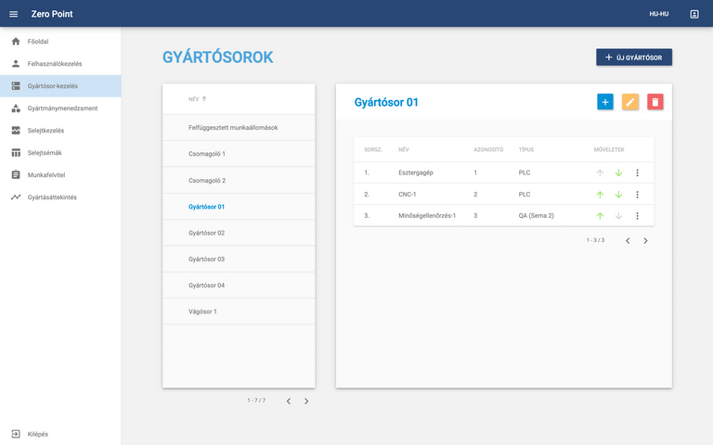Open Felhasználókezelés in sidebar
The image size is (713, 445).
pyautogui.click(x=54, y=64)
